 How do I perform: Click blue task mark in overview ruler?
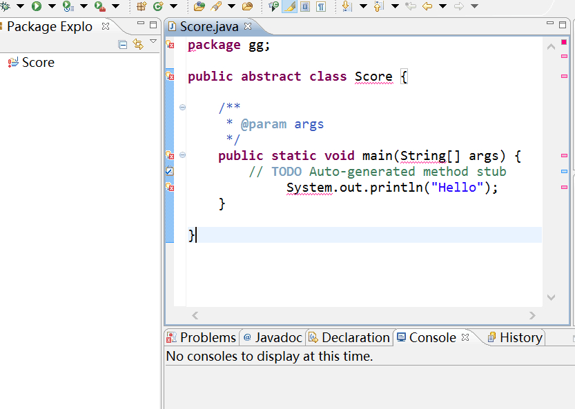coord(564,171)
